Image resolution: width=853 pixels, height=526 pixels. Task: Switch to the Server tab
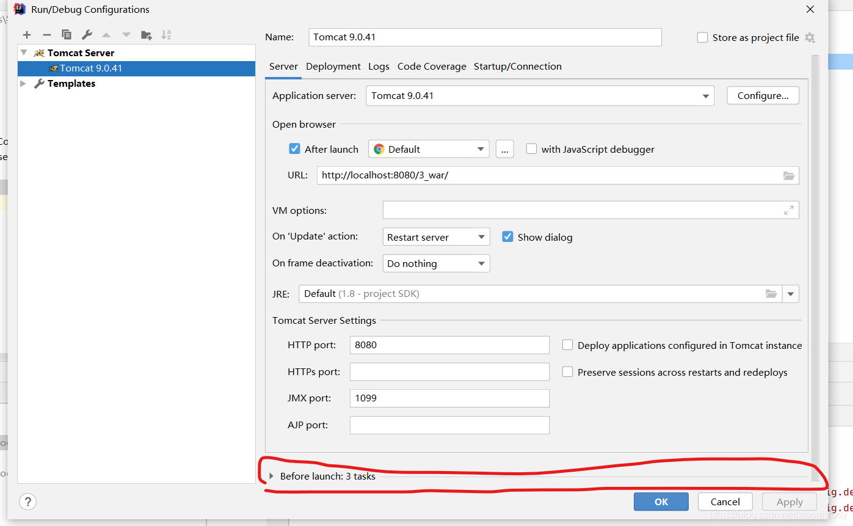tap(283, 67)
